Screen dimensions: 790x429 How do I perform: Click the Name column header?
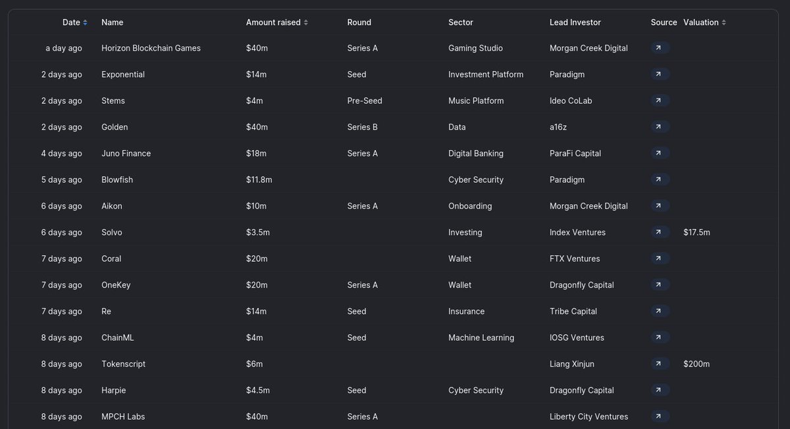point(113,22)
